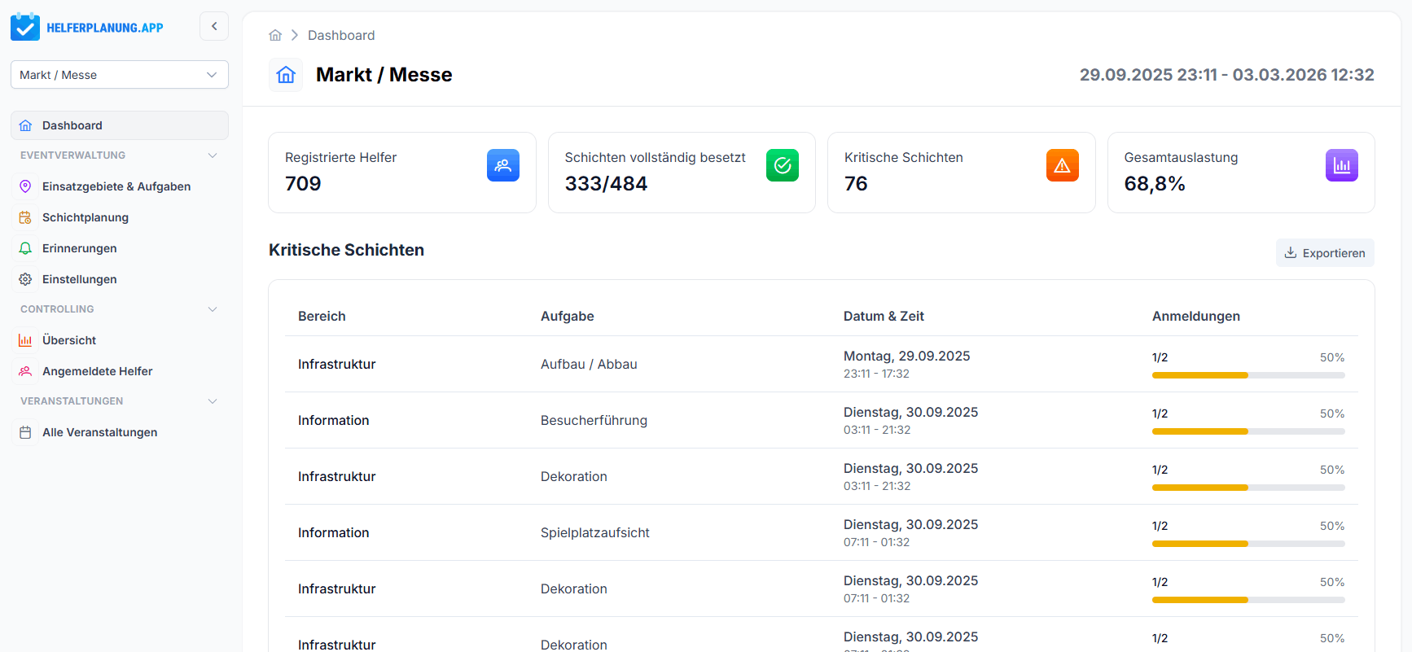Viewport: 1412px width, 652px height.
Task: Click the house icon beside Markt / Messe title
Action: pyautogui.click(x=286, y=75)
